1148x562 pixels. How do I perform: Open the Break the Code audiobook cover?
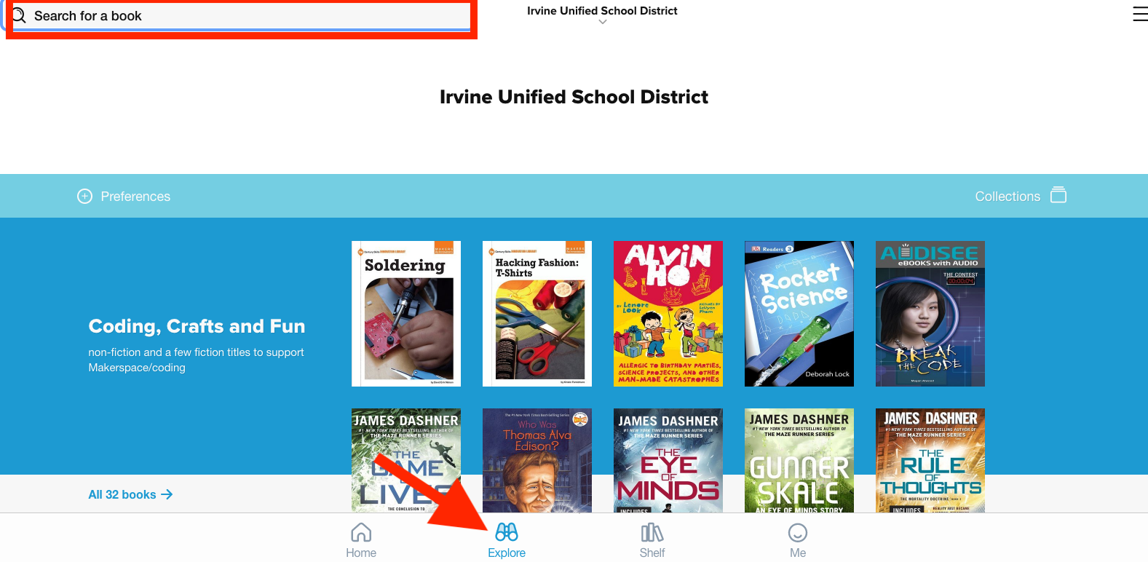(x=930, y=314)
